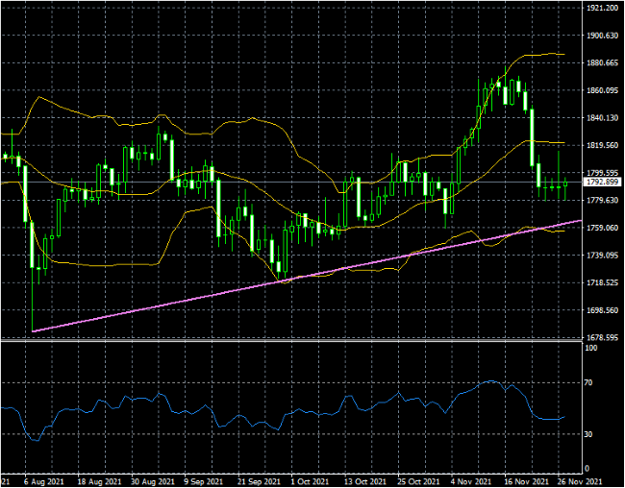
Task: Select the 1921.200 price axis label
Action: [x=602, y=8]
